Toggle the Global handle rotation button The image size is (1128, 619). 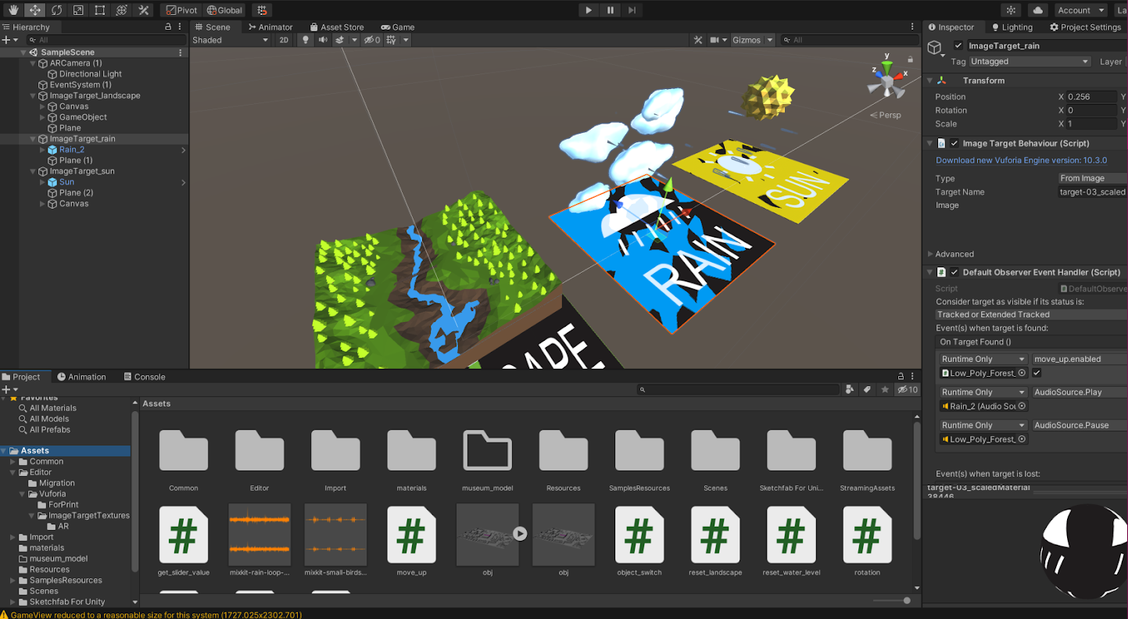(x=225, y=10)
